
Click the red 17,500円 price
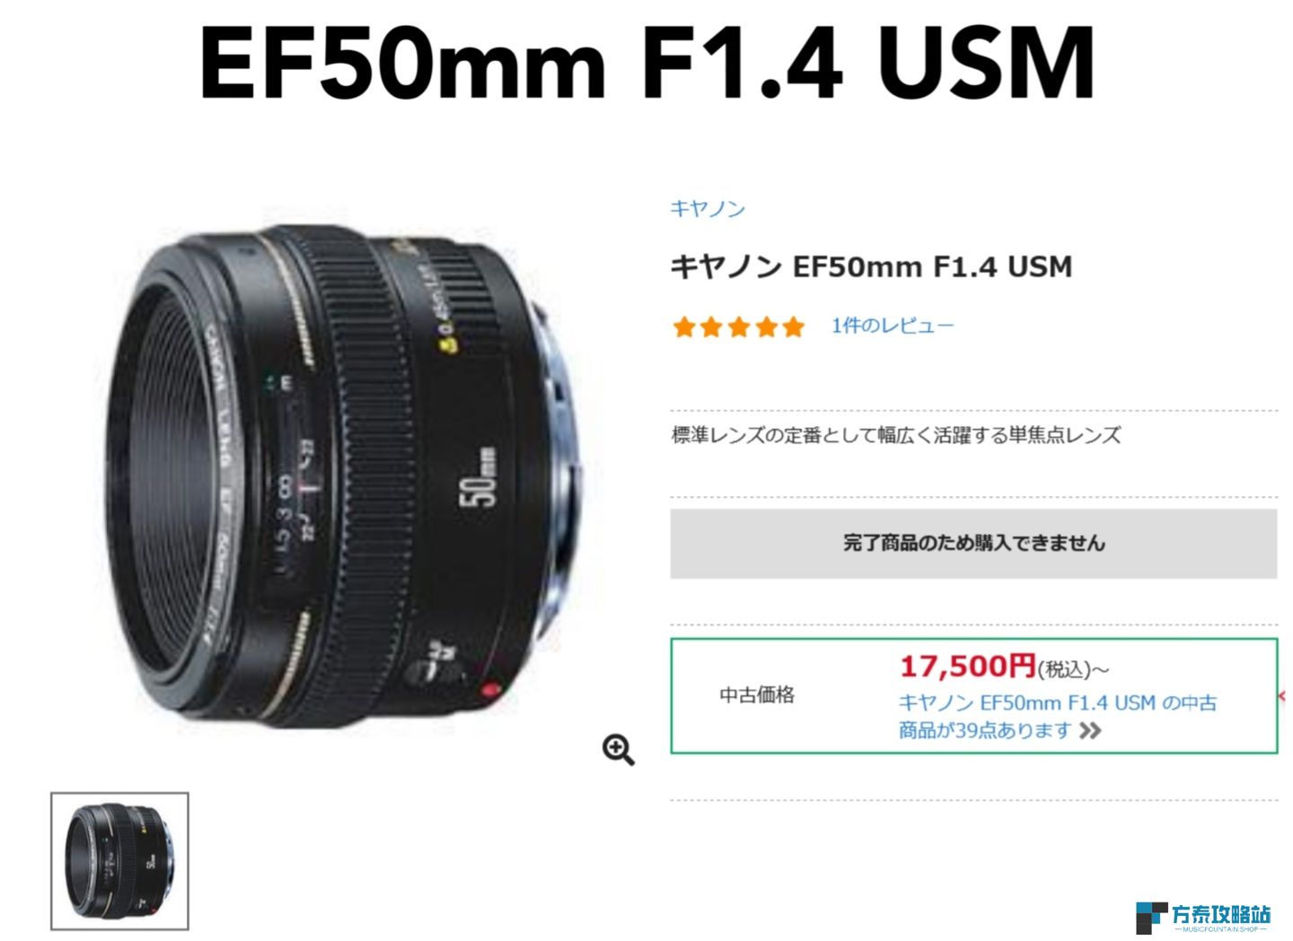click(x=968, y=667)
